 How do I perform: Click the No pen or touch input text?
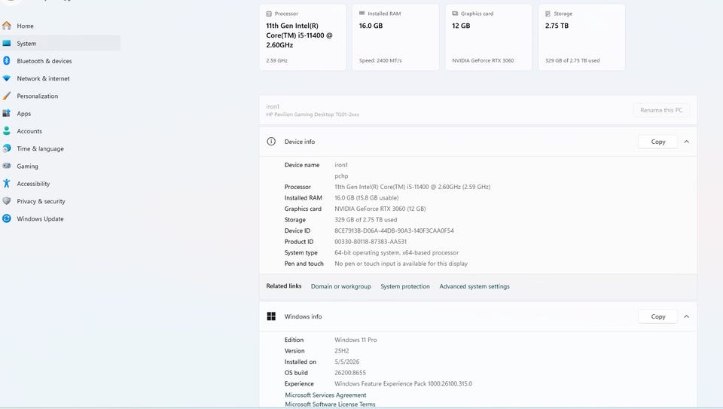[x=401, y=264]
